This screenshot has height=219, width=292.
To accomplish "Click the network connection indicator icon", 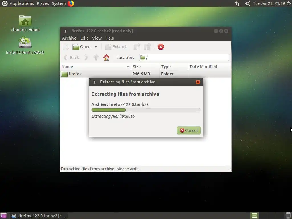I will point(237,3).
